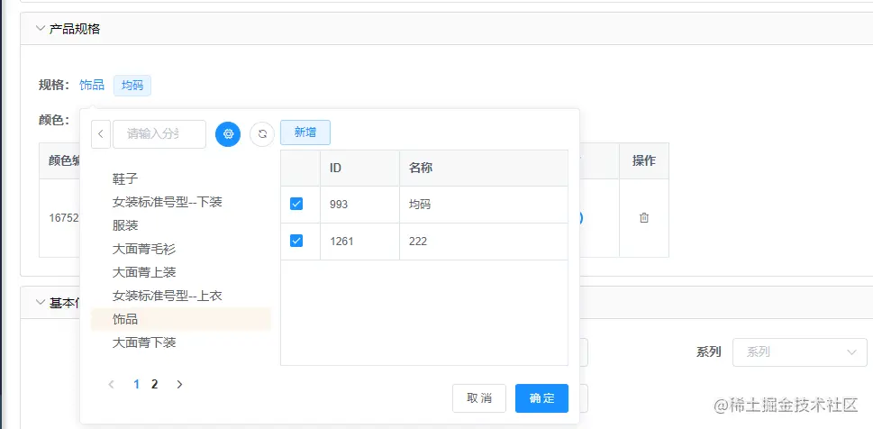Select 大面菁毛衫 category
The height and width of the screenshot is (429, 873).
tap(180, 249)
